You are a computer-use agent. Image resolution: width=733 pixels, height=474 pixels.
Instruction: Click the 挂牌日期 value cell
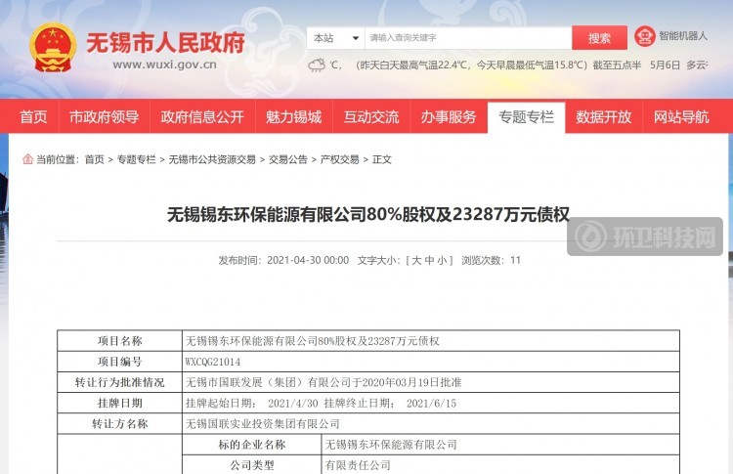(431, 404)
